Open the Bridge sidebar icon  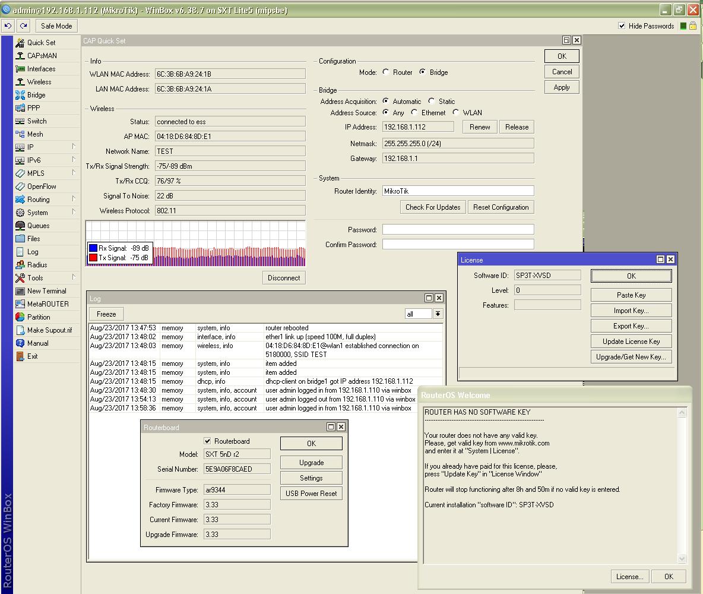pos(20,95)
